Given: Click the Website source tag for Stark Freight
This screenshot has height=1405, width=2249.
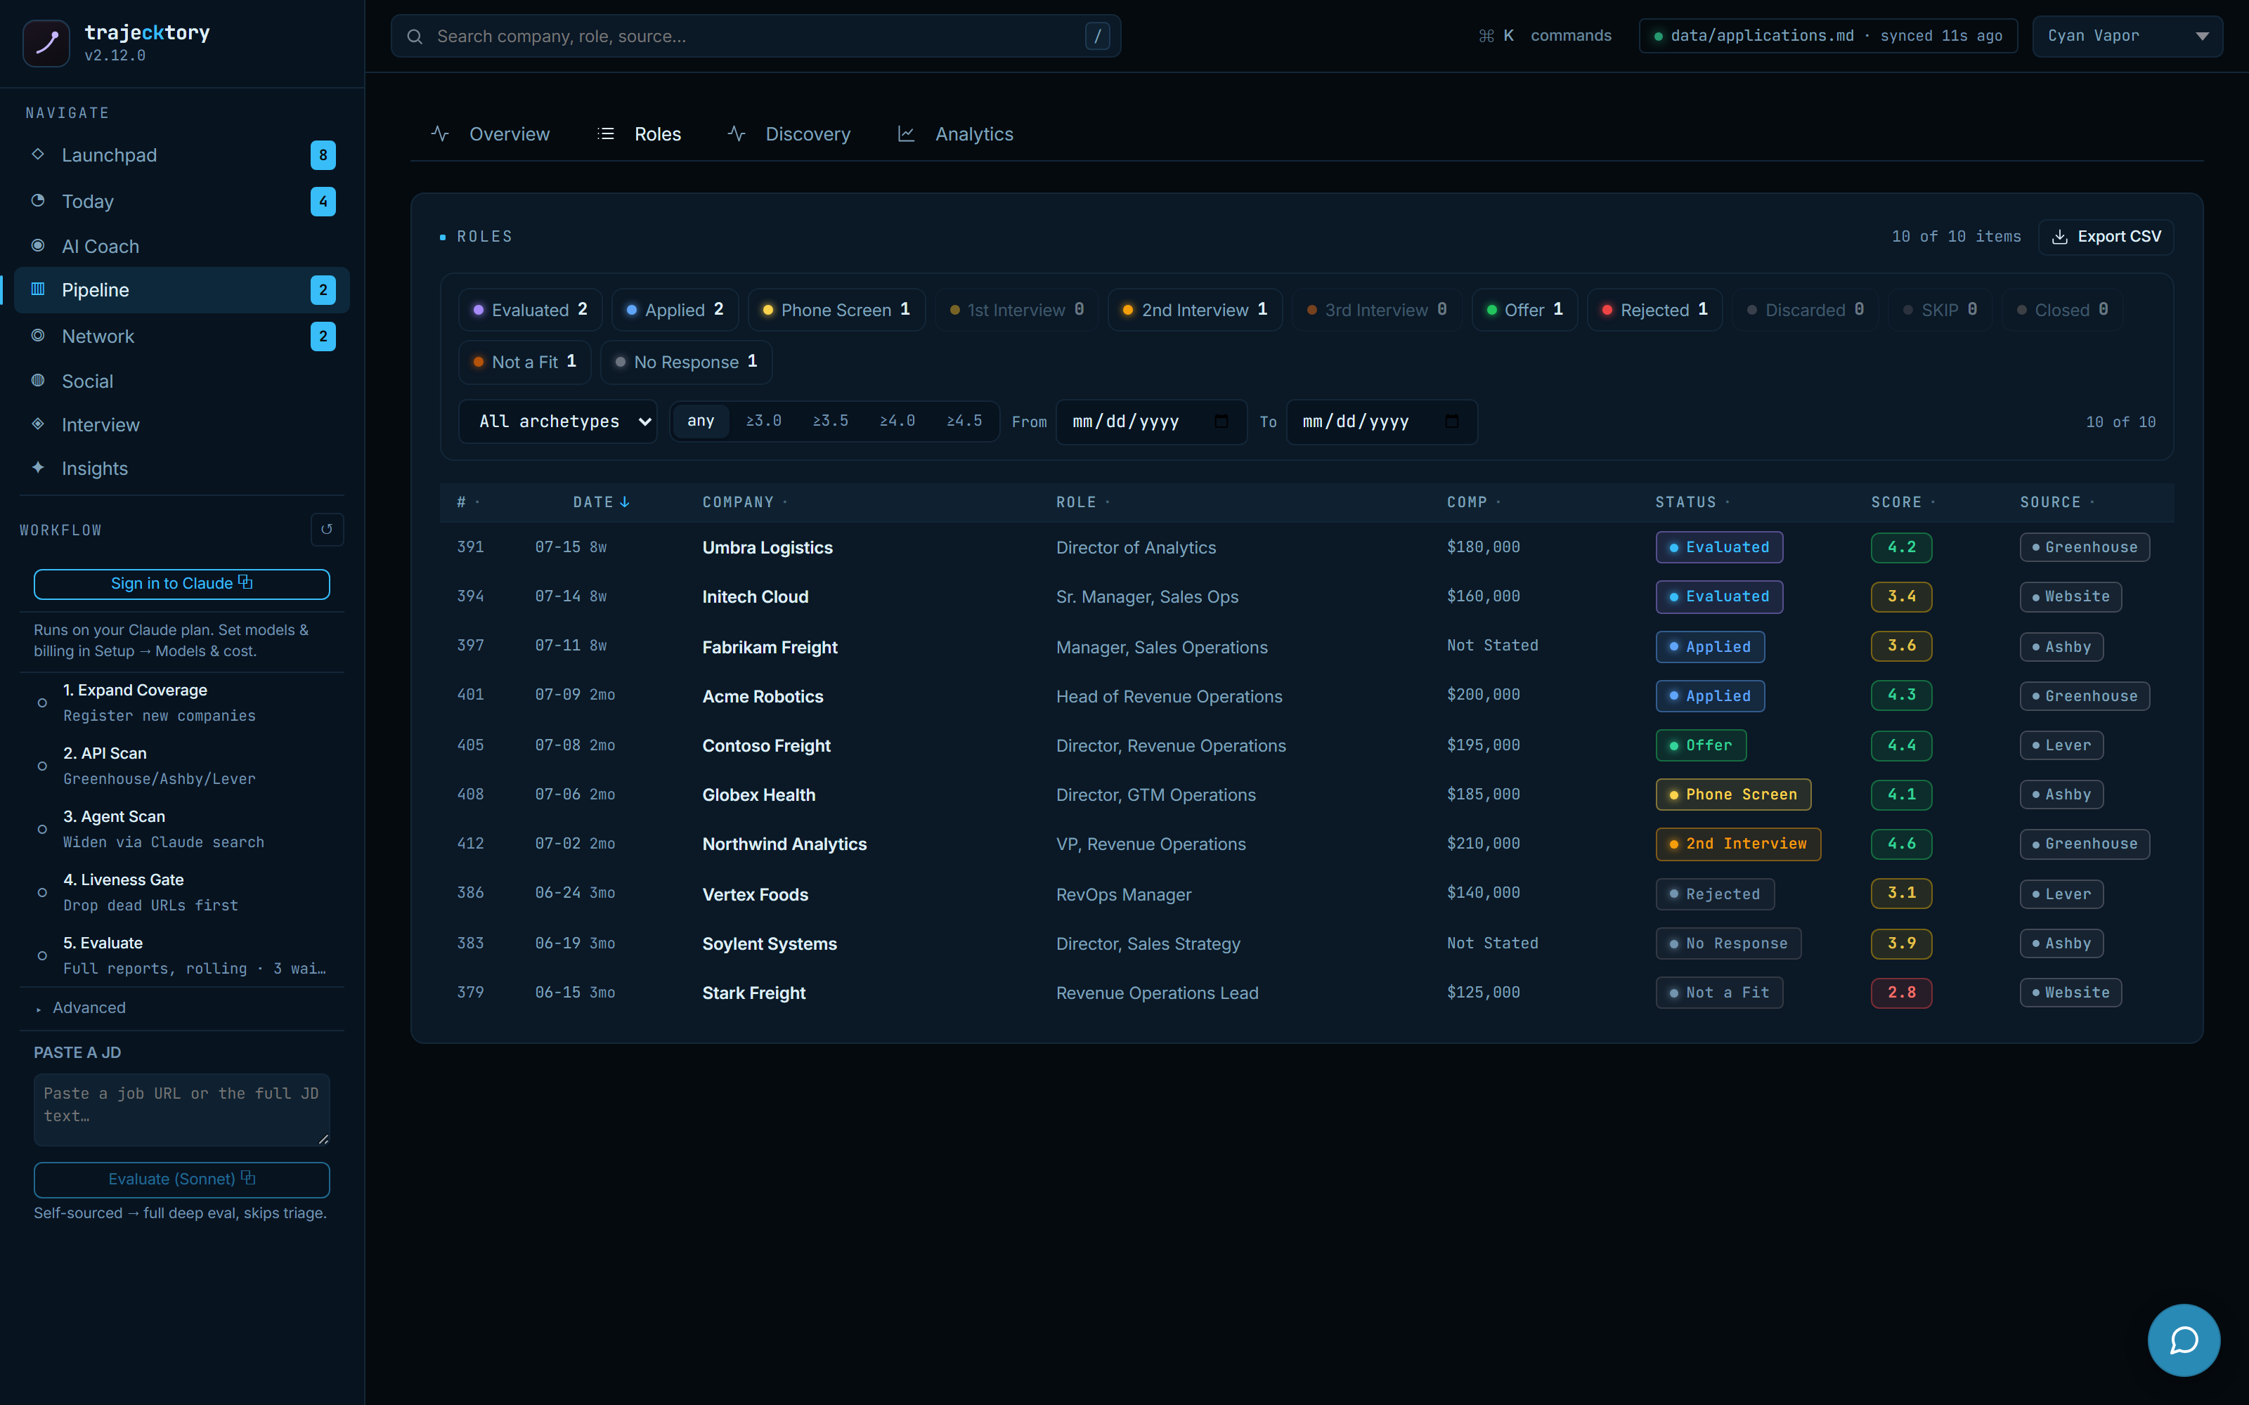Looking at the screenshot, I should [2070, 993].
